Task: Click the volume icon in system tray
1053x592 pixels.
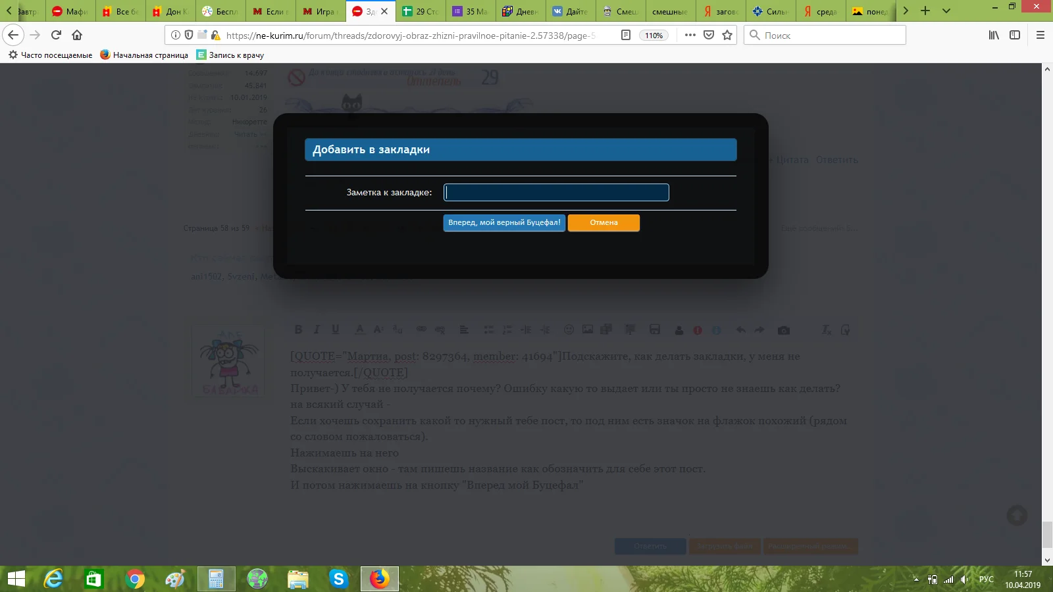Action: [x=964, y=580]
